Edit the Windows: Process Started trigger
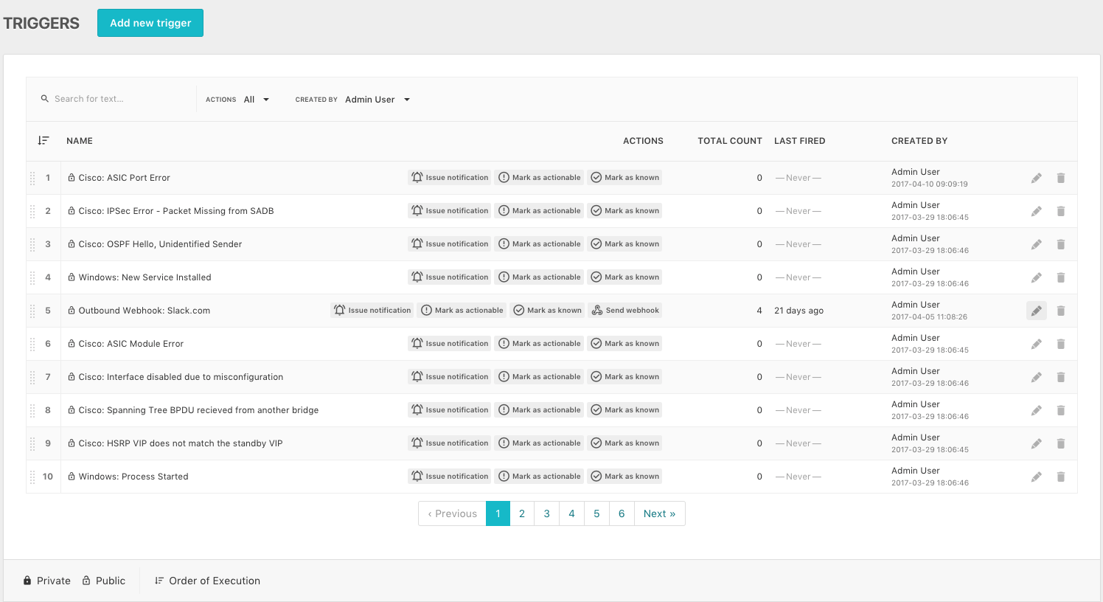Image resolution: width=1103 pixels, height=602 pixels. pos(1037,476)
